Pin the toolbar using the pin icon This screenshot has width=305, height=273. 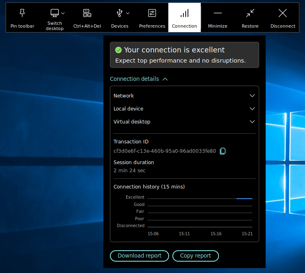(x=22, y=13)
